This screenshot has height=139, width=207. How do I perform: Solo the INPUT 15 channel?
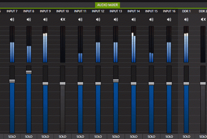tap(151, 136)
